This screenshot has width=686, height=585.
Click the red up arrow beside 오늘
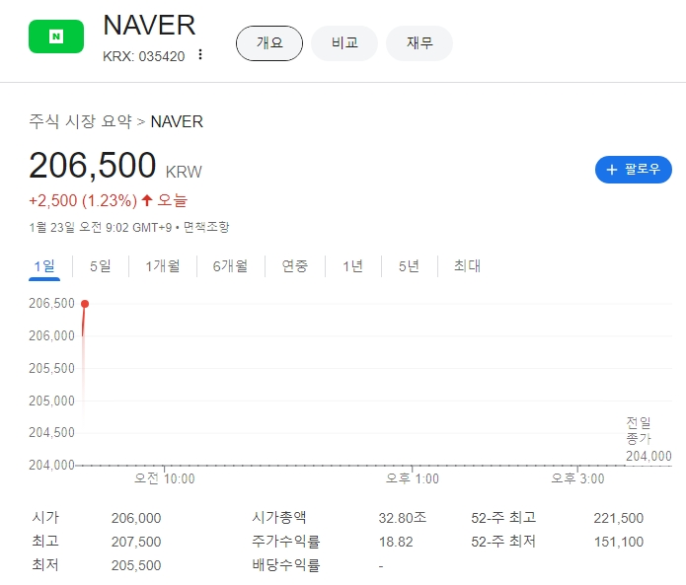147,200
